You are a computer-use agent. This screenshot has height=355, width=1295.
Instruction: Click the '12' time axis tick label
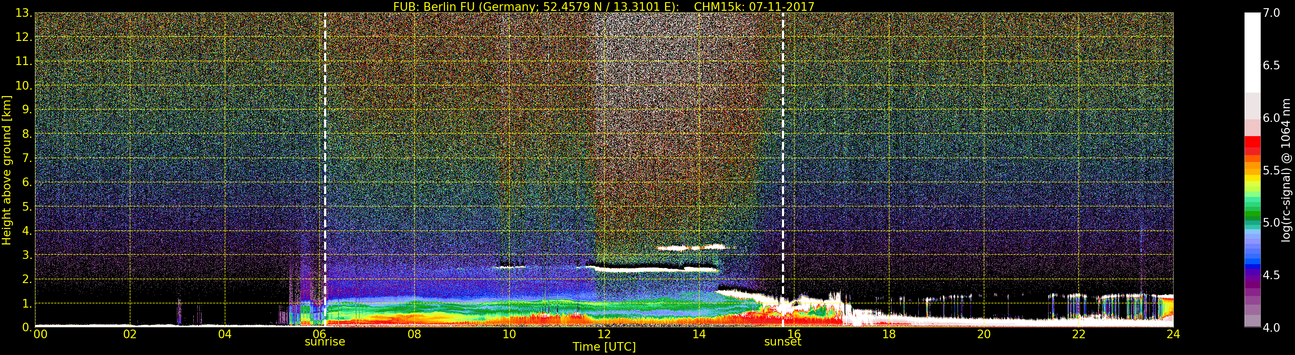(604, 334)
